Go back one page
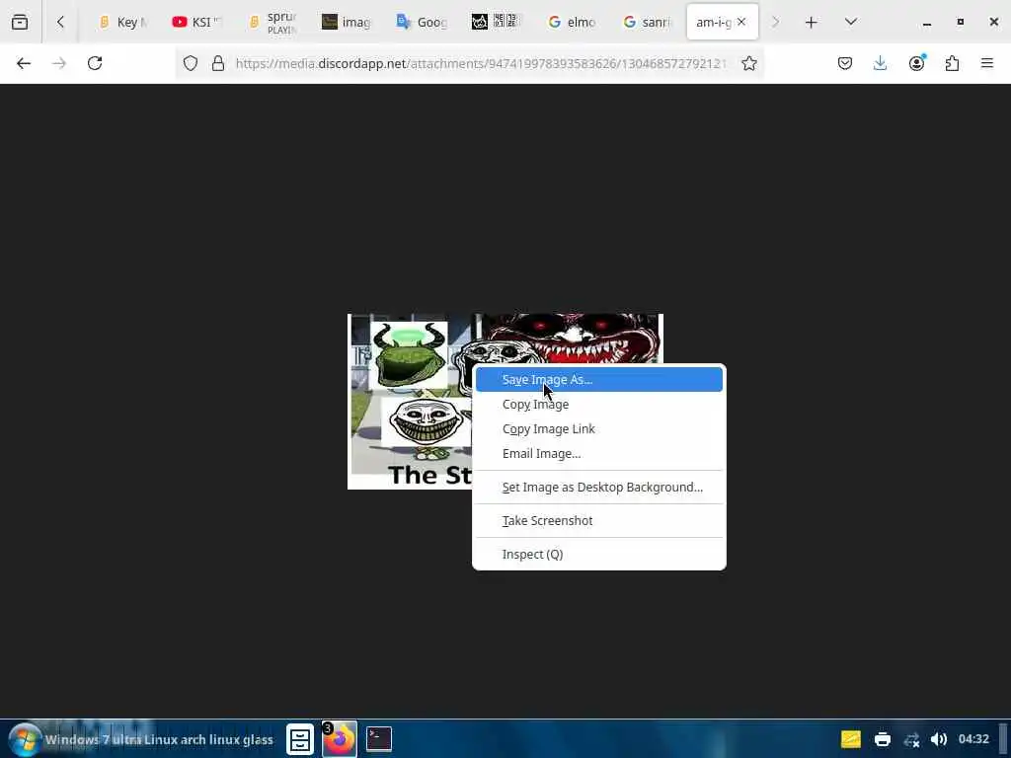 coord(24,63)
